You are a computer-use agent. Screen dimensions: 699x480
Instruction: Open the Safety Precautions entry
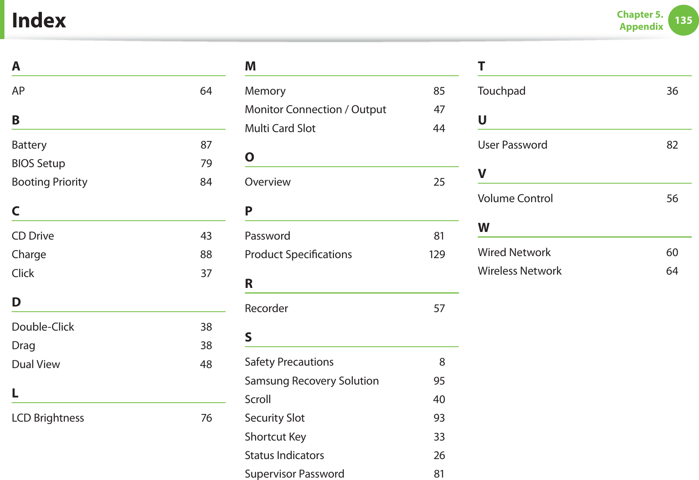point(289,362)
